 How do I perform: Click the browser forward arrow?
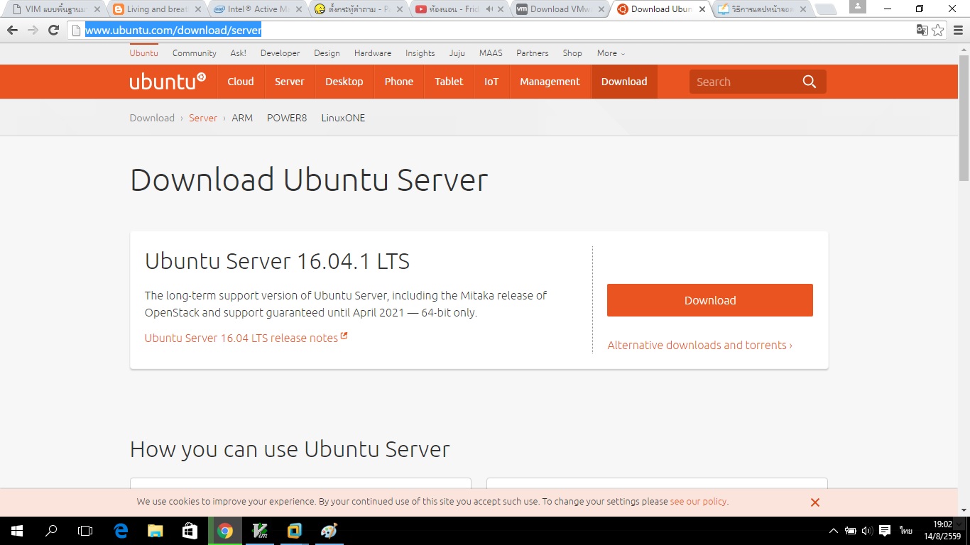click(x=33, y=30)
